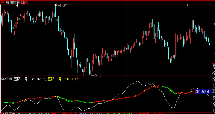Screen dimensions: 215x114
Task: Click the blue 30.524 value box
Action: click(202, 92)
